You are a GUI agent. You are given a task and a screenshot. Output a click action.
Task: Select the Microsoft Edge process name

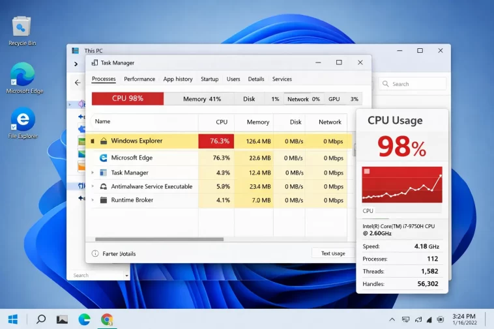(132, 158)
